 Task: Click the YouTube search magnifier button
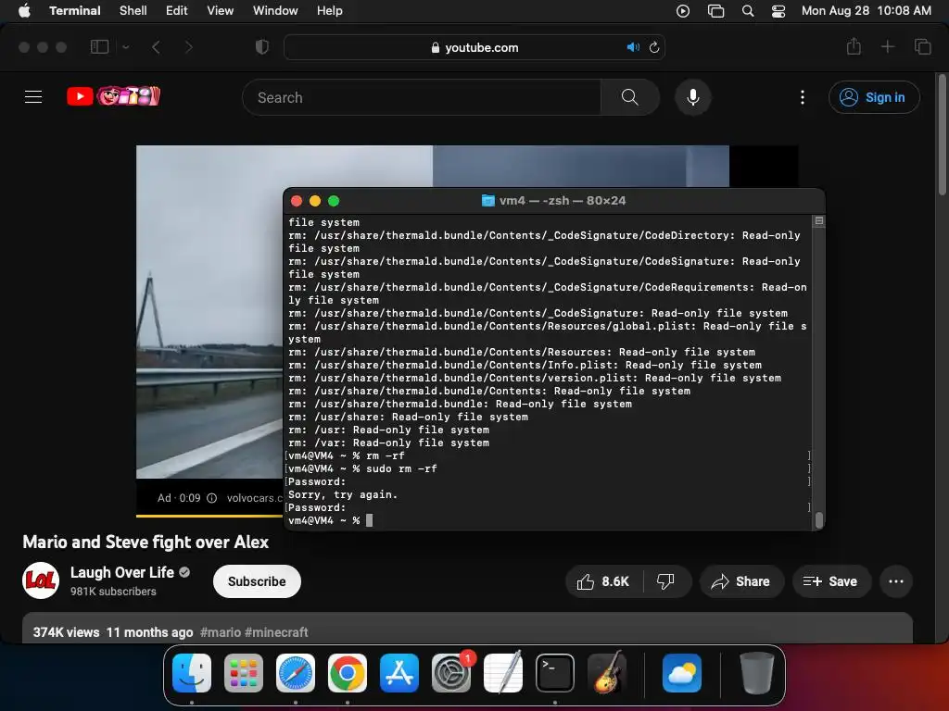coord(629,97)
